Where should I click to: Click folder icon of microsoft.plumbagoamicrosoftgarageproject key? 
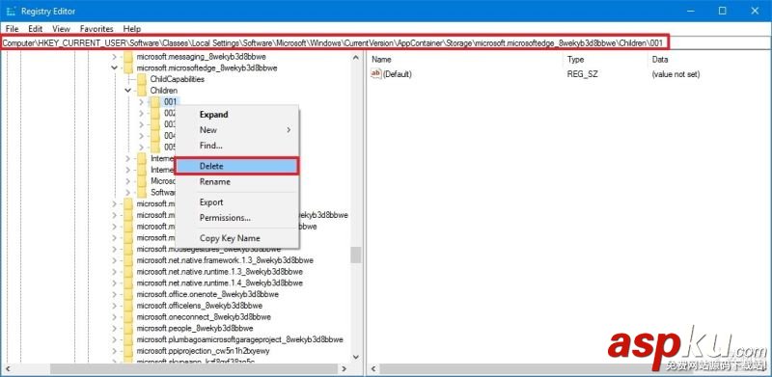coord(128,339)
